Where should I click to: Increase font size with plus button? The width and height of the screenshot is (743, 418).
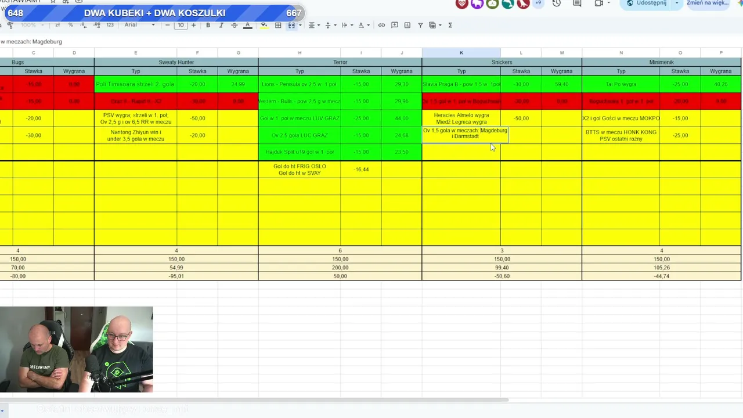click(x=193, y=25)
